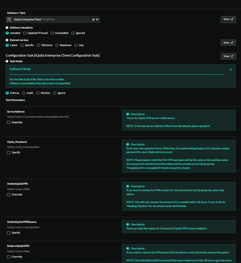Set task mode to Monitor

coord(38,93)
